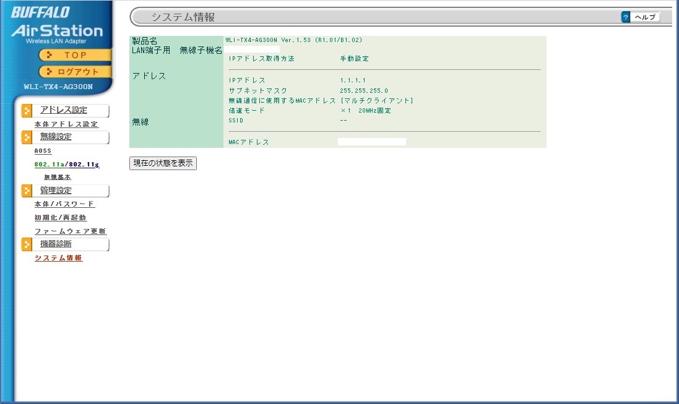
Task: Open the 無線設定 menu section
Action: pos(56,136)
